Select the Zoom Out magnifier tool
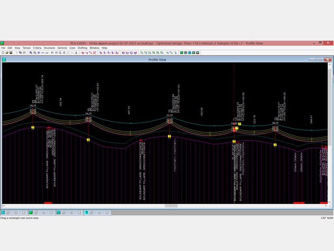Viewport: 334px width, 251px height. tap(35, 53)
